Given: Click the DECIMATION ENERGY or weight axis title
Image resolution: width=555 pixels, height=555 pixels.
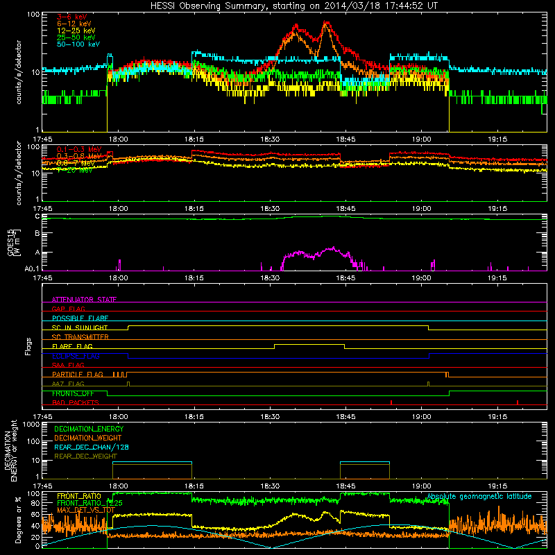Looking at the screenshot, I should [x=10, y=450].
